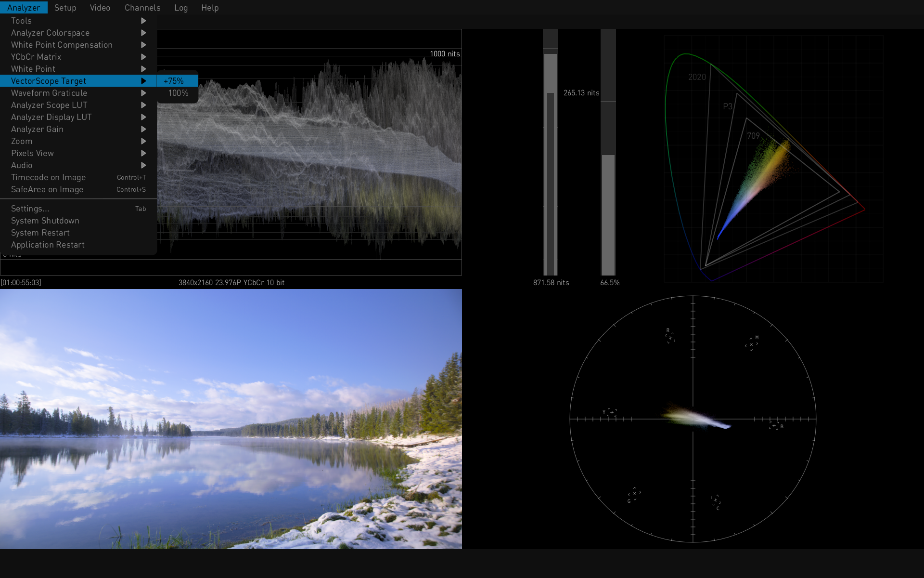Image resolution: width=924 pixels, height=578 pixels.
Task: Open the Setup menu
Action: pos(65,8)
